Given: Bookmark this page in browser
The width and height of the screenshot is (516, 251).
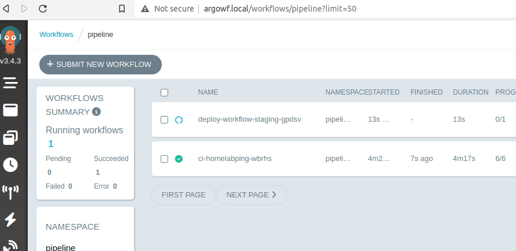Looking at the screenshot, I should pyautogui.click(x=121, y=9).
